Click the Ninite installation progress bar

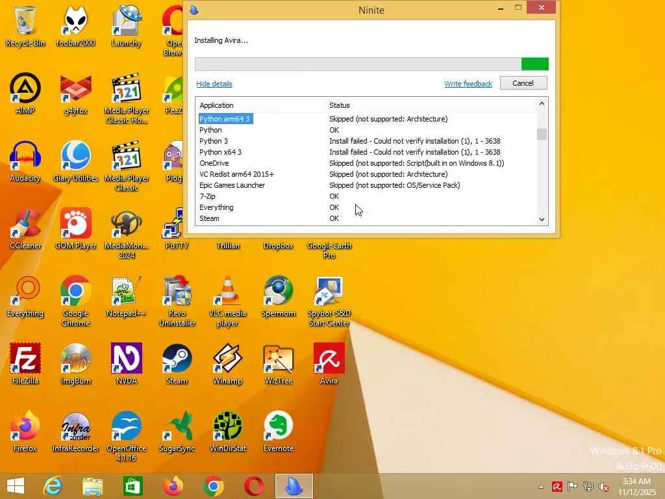pyautogui.click(x=371, y=64)
